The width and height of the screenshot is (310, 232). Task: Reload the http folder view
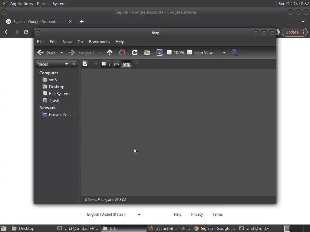[135, 53]
